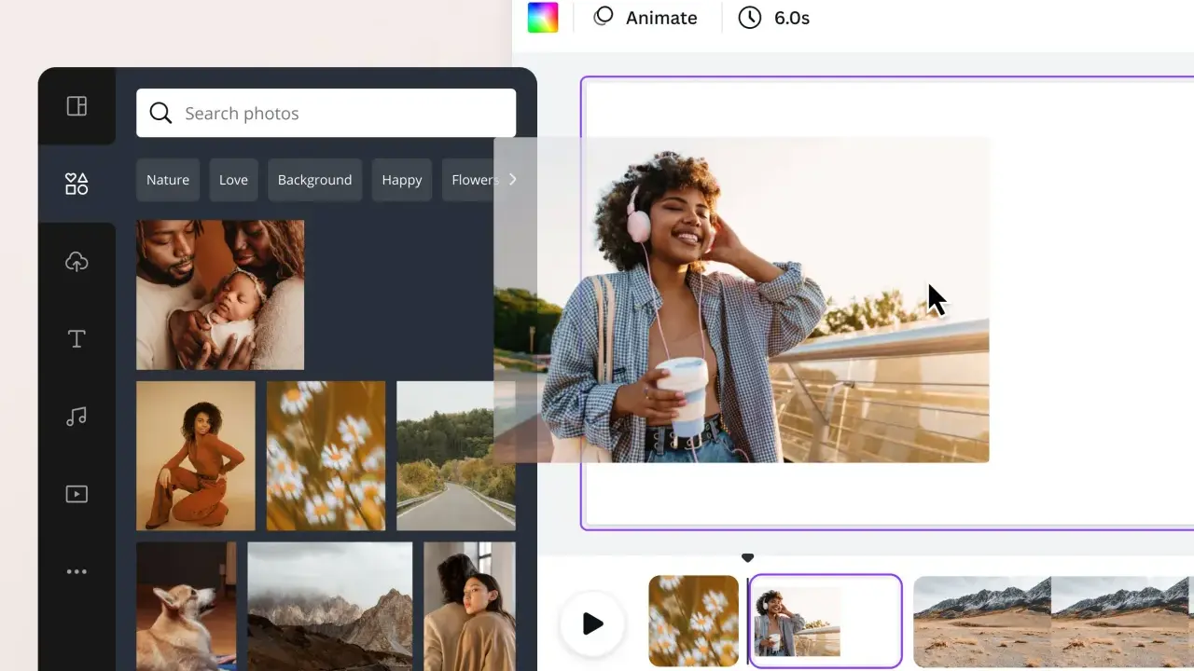Select the Text tool sidebar icon
This screenshot has height=671, width=1194.
point(76,339)
